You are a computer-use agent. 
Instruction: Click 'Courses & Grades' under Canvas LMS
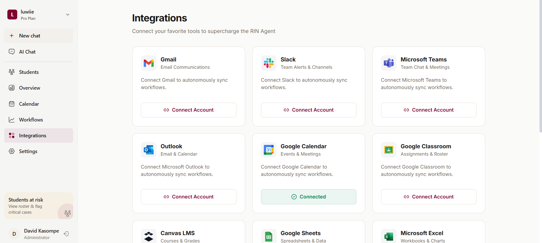(x=180, y=240)
